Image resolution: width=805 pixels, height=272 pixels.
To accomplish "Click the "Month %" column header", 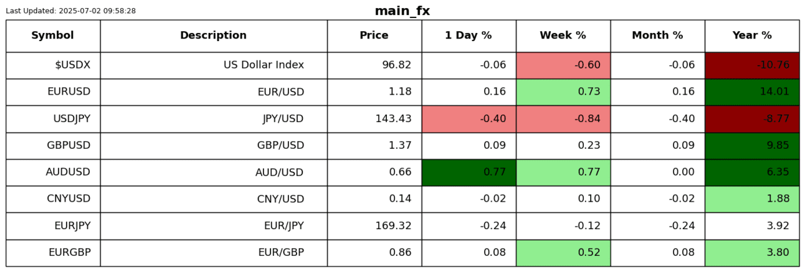I will [x=657, y=35].
